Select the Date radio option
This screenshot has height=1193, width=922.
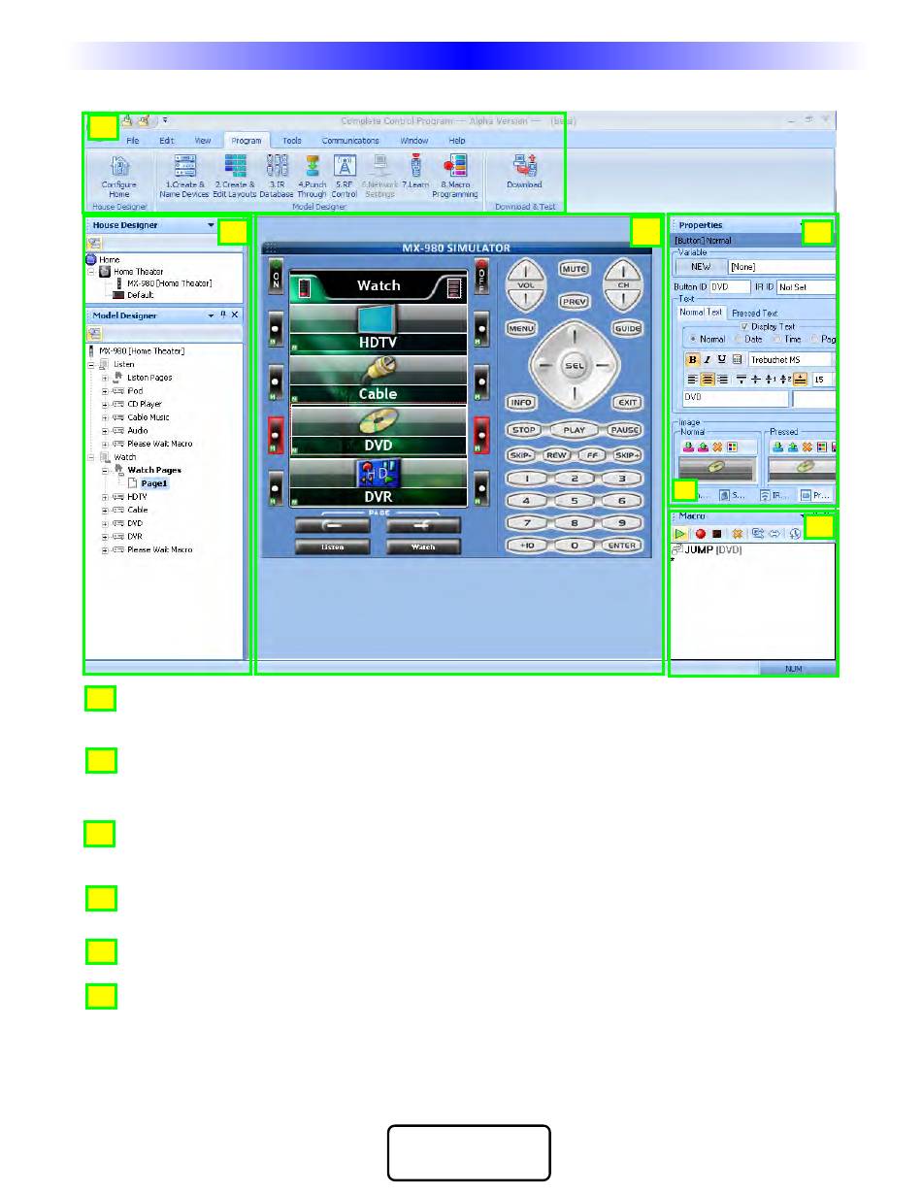tap(738, 340)
